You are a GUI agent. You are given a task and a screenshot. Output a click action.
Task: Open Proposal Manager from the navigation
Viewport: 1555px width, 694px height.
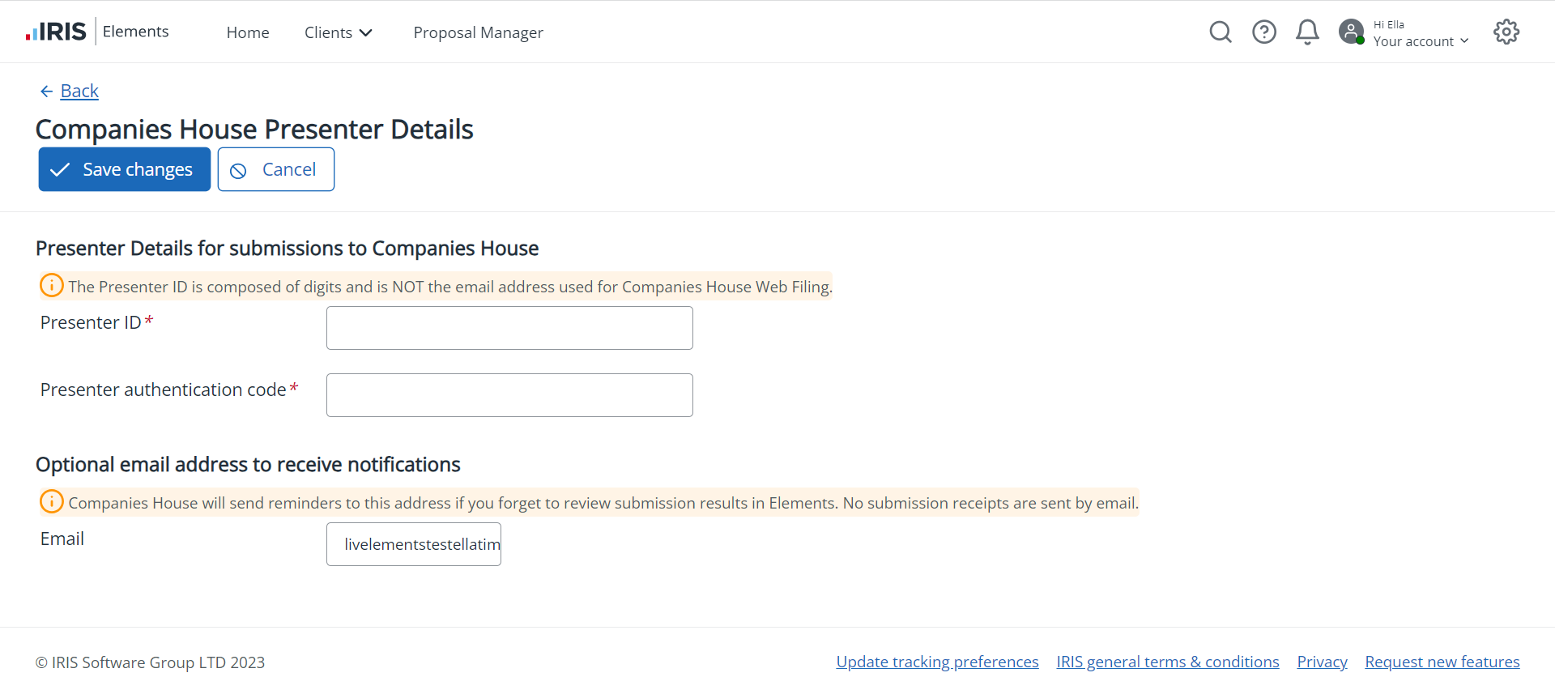click(478, 32)
